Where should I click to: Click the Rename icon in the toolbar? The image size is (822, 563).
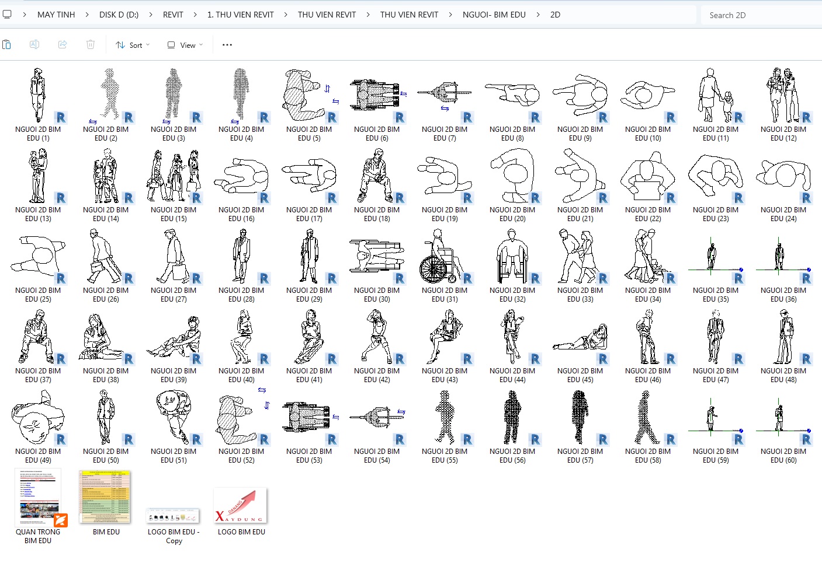[x=34, y=45]
